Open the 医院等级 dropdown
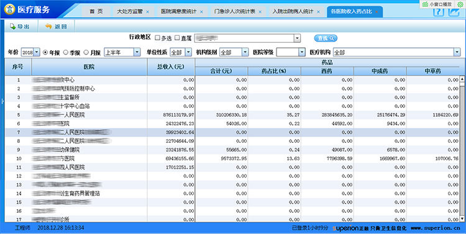 point(302,52)
